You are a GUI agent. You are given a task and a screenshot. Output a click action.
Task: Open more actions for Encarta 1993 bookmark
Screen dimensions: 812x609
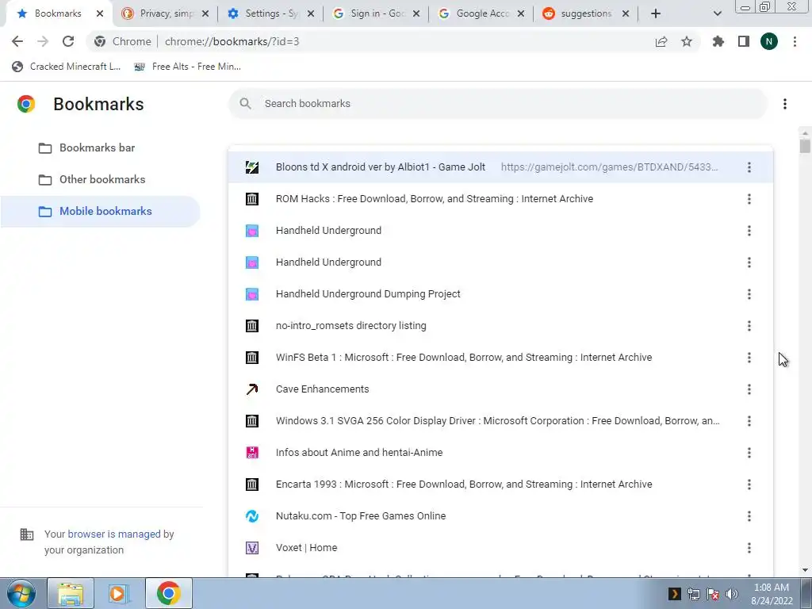pos(749,485)
